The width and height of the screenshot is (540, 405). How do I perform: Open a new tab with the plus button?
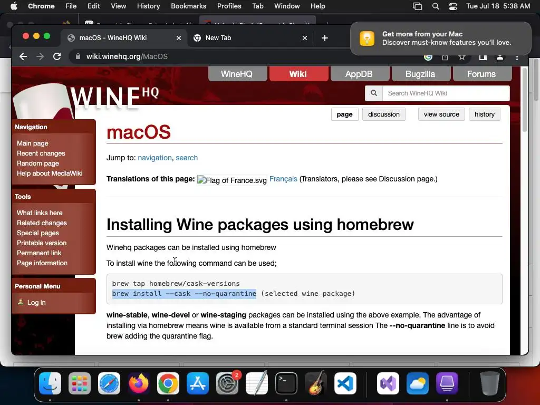click(x=325, y=38)
